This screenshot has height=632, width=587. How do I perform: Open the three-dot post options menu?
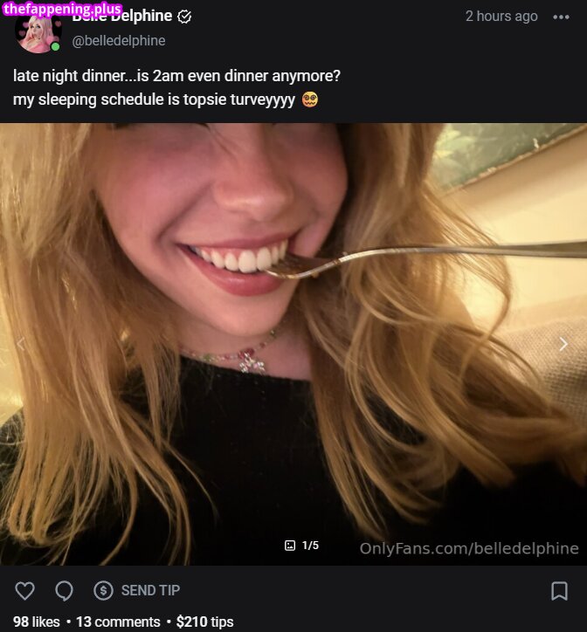click(561, 17)
